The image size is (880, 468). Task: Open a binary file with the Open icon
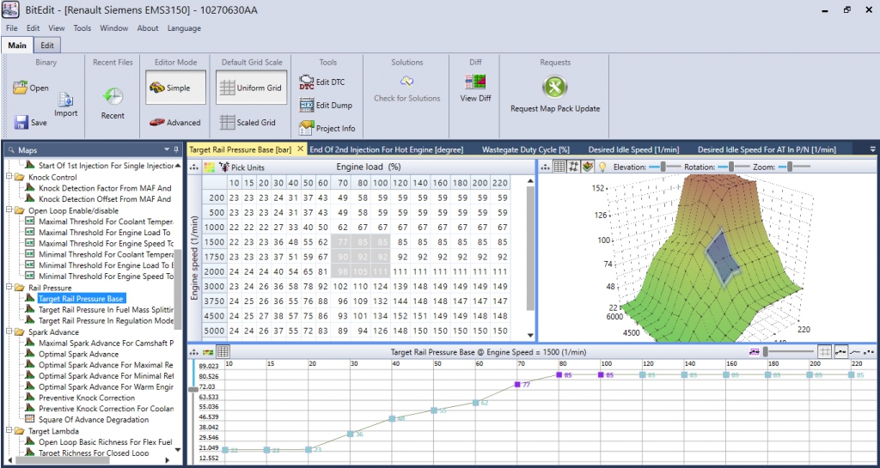[x=21, y=88]
